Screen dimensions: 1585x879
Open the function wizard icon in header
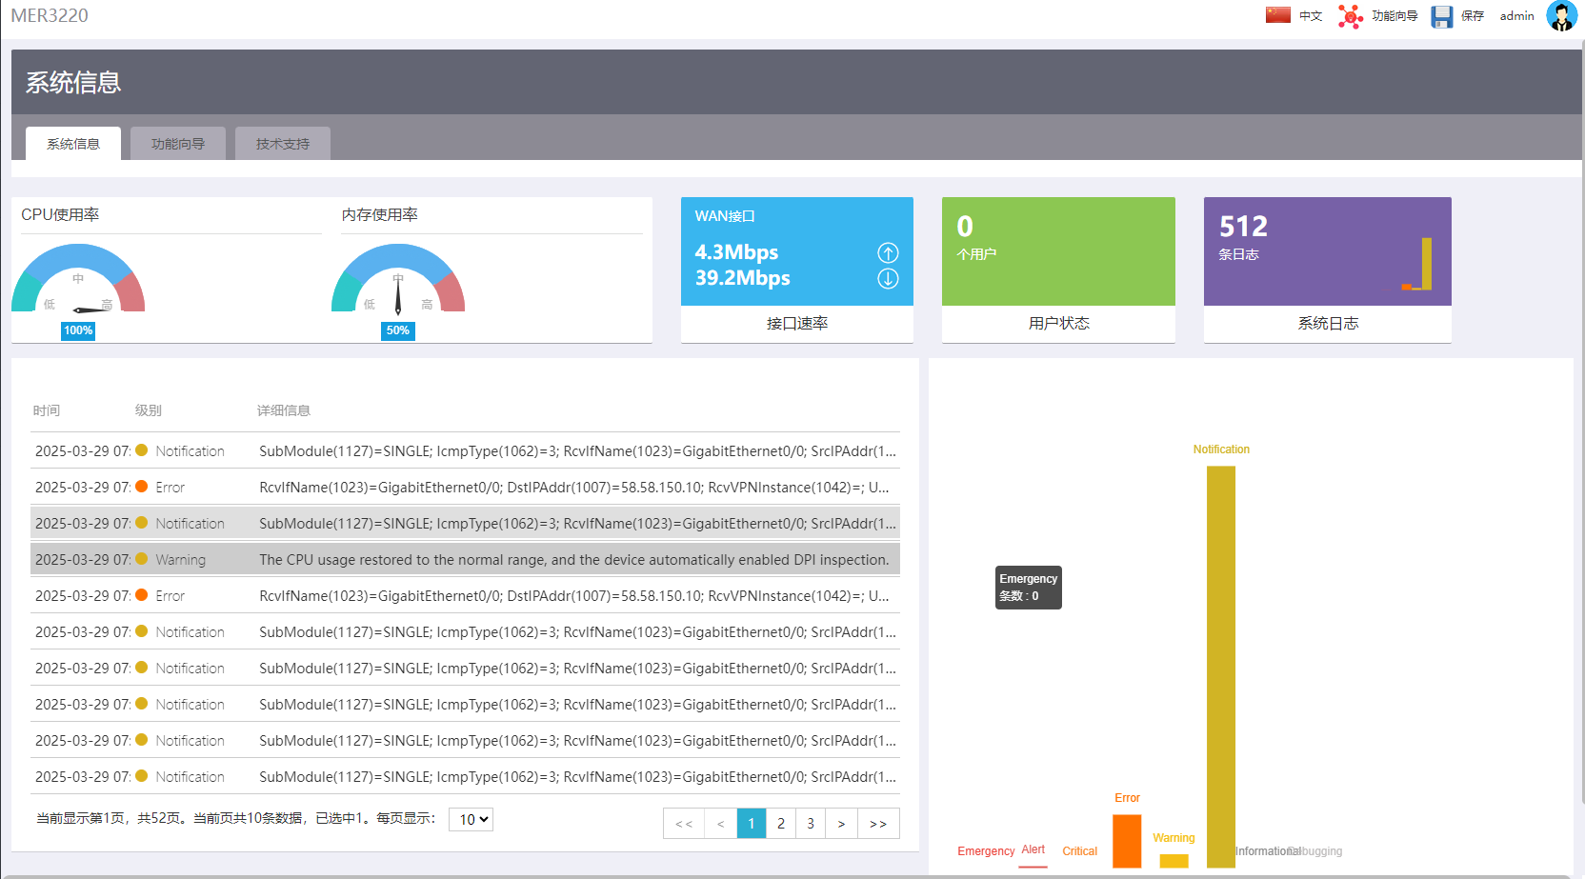click(x=1350, y=16)
